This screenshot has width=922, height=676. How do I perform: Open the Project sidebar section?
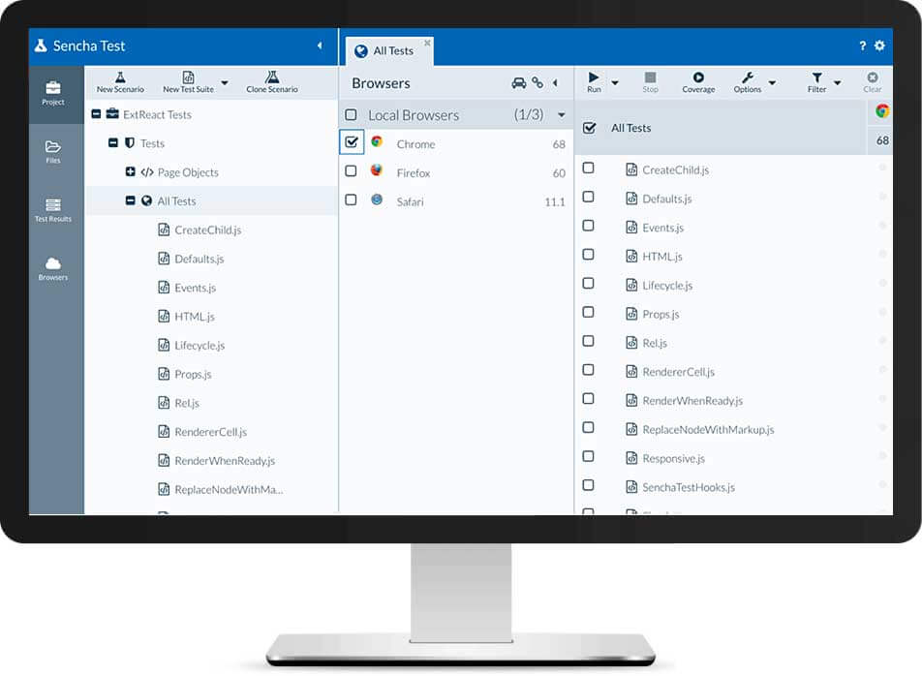pyautogui.click(x=53, y=94)
